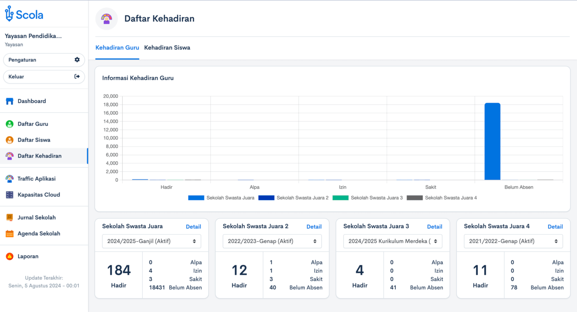Click the Agenda Sekolah calendar icon
Viewport: 577px width, 312px height.
10,234
